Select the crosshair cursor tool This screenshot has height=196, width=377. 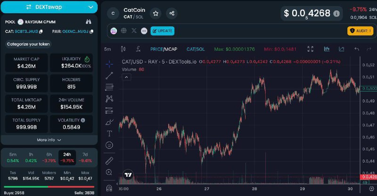coord(109,64)
